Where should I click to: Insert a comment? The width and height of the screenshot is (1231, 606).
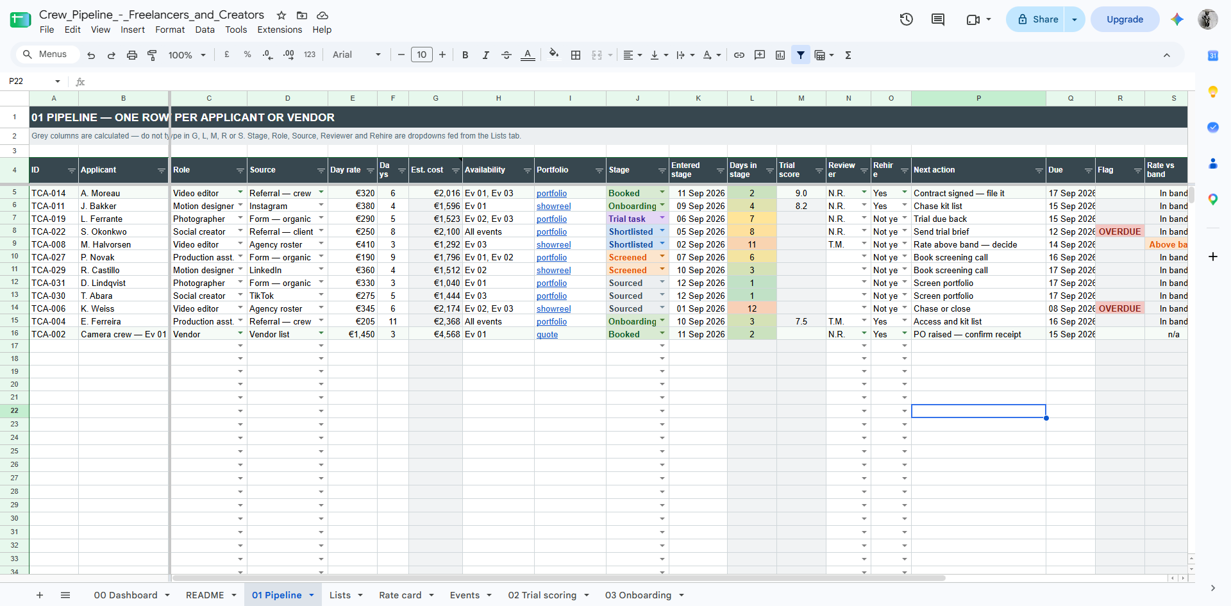[x=760, y=55]
